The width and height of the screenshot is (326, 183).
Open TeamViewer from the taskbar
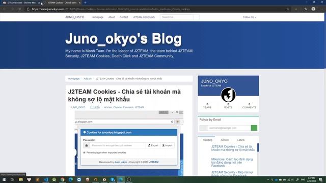pos(79,179)
